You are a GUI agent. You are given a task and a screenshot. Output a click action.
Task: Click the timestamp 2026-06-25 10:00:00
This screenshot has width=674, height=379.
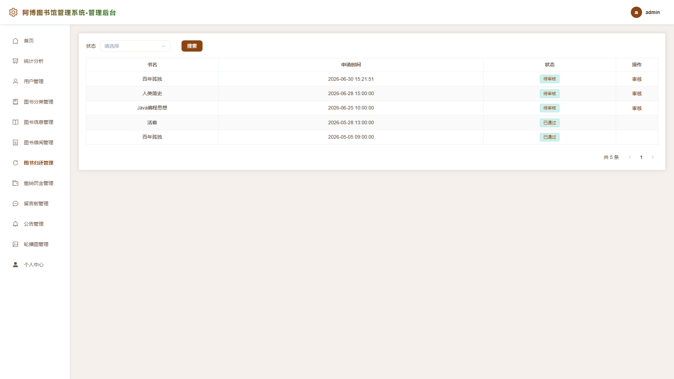[x=351, y=108]
